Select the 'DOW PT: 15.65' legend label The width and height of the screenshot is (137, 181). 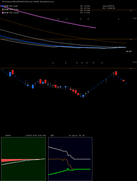11,13
